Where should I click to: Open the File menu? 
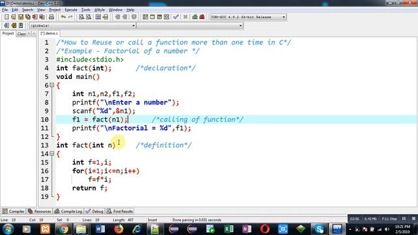[5, 10]
